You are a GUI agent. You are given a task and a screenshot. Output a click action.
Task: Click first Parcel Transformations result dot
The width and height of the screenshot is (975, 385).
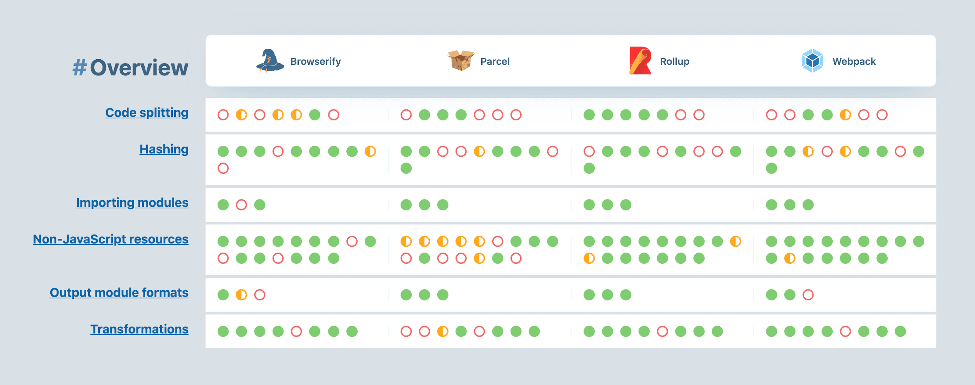click(406, 332)
